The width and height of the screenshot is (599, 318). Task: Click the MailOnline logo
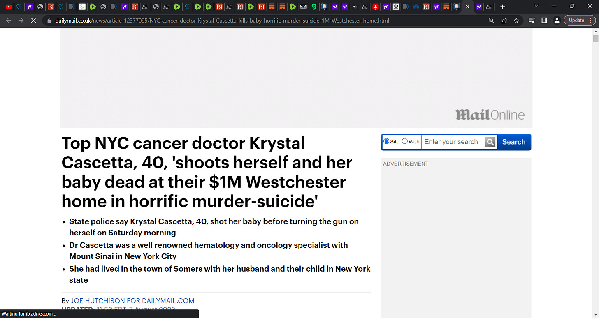point(490,115)
